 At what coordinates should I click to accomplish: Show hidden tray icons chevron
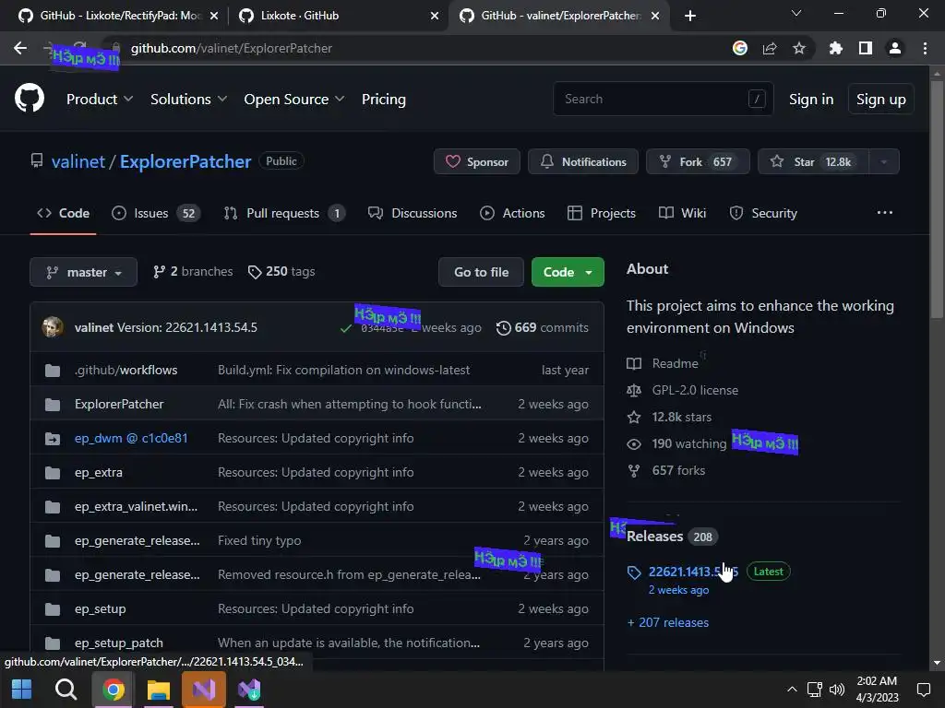(x=792, y=690)
